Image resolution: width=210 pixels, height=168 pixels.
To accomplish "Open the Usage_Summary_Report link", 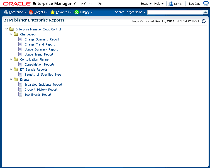I will (41, 49).
